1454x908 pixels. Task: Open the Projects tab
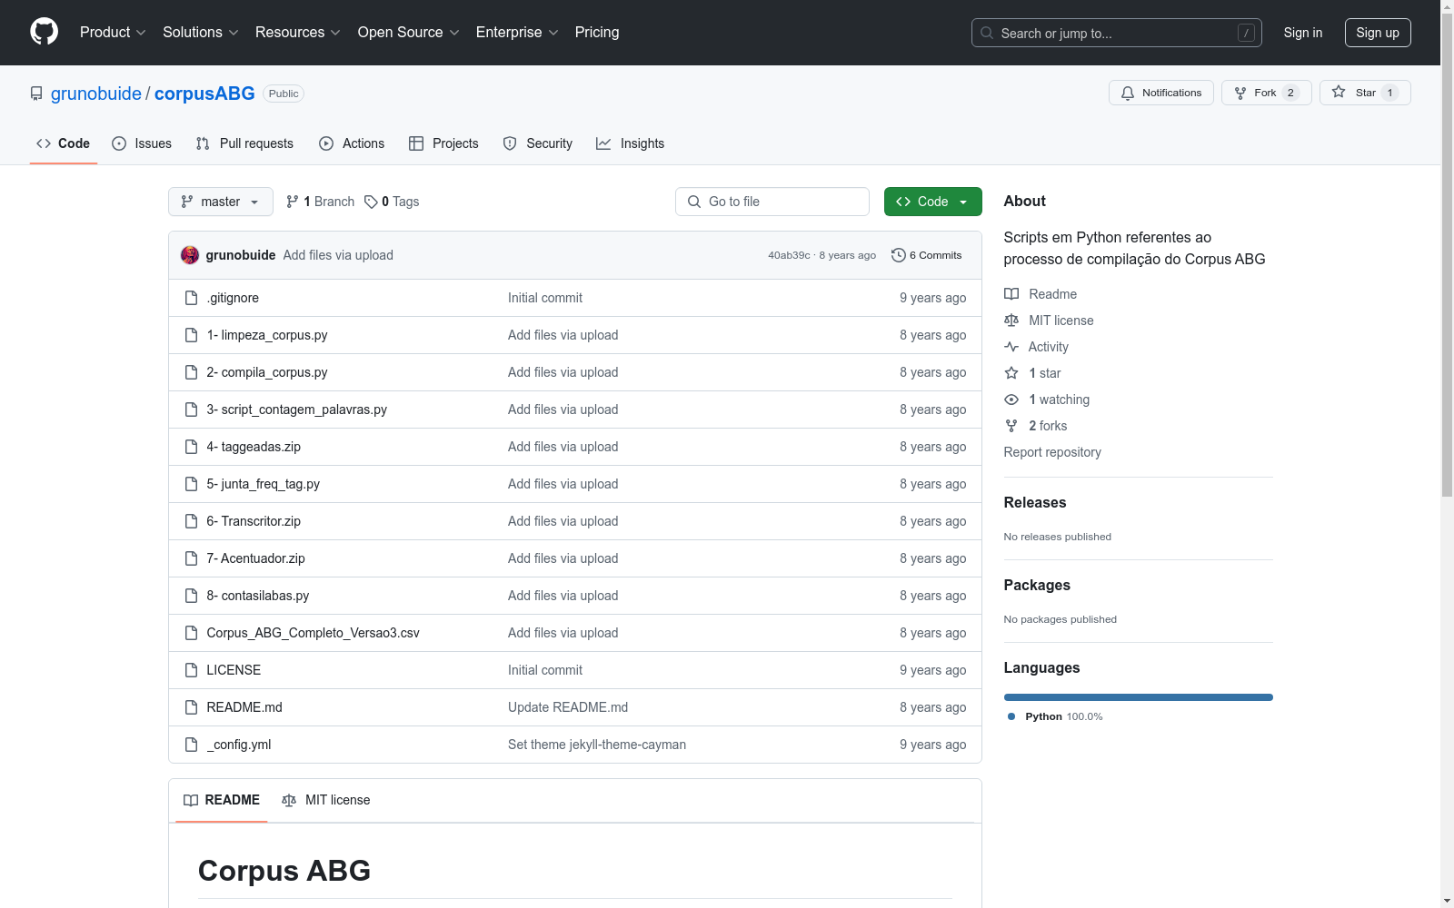[443, 143]
